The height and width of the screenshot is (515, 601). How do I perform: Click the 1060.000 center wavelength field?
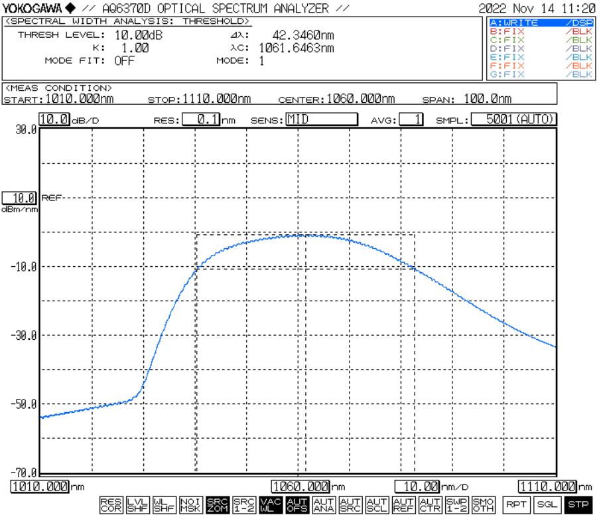300,487
